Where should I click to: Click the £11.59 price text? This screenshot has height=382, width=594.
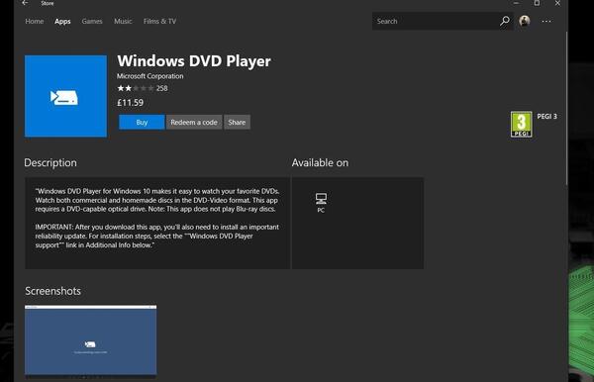coord(131,103)
